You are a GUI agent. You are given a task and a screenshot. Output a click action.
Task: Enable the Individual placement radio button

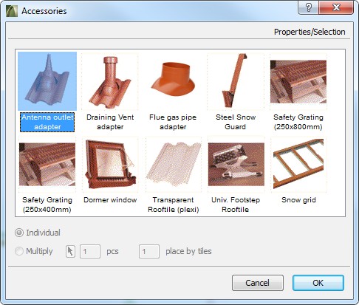(x=19, y=233)
